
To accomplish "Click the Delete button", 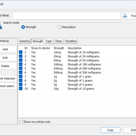I will click(x=8, y=66).
